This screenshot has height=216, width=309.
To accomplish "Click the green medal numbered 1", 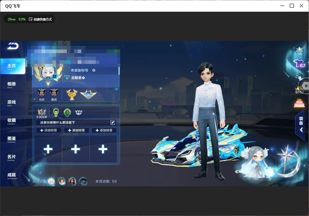I will point(67,112).
